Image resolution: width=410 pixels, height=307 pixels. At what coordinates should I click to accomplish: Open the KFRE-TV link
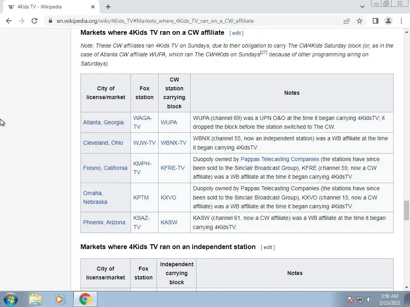coord(173,168)
